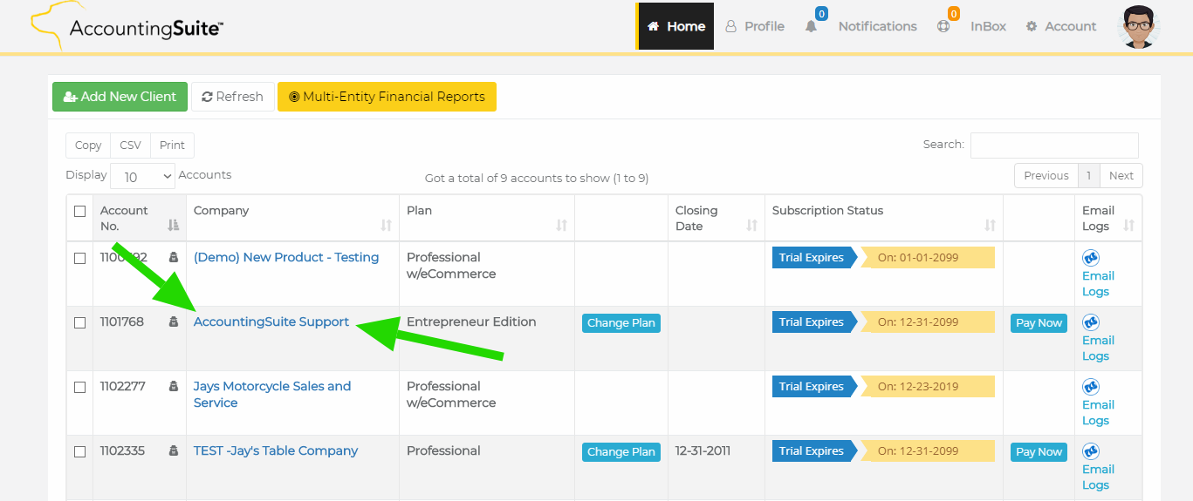The width and height of the screenshot is (1193, 501).
Task: Check the box for (Demo) New Product row
Action: (80, 258)
